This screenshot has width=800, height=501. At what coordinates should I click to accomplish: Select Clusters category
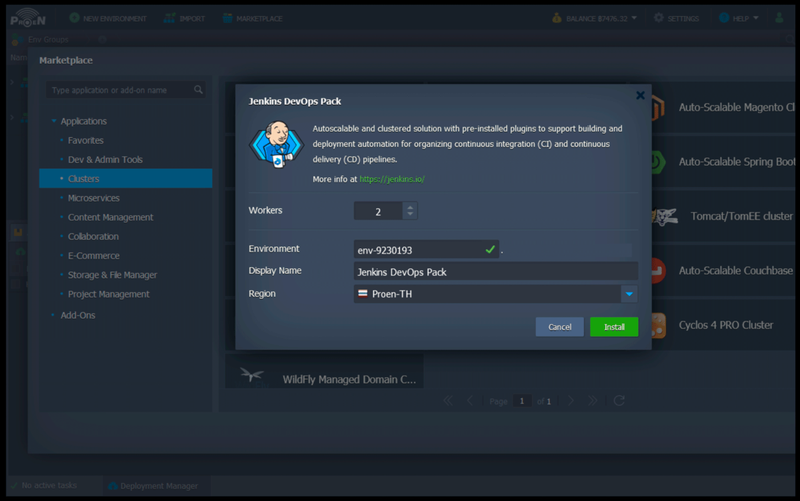[125, 179]
